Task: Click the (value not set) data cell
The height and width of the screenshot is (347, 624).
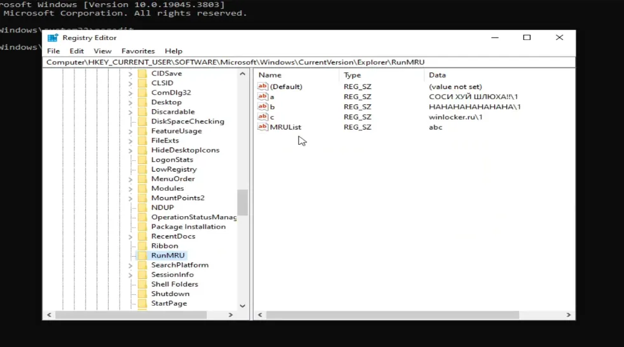Action: [x=455, y=86]
